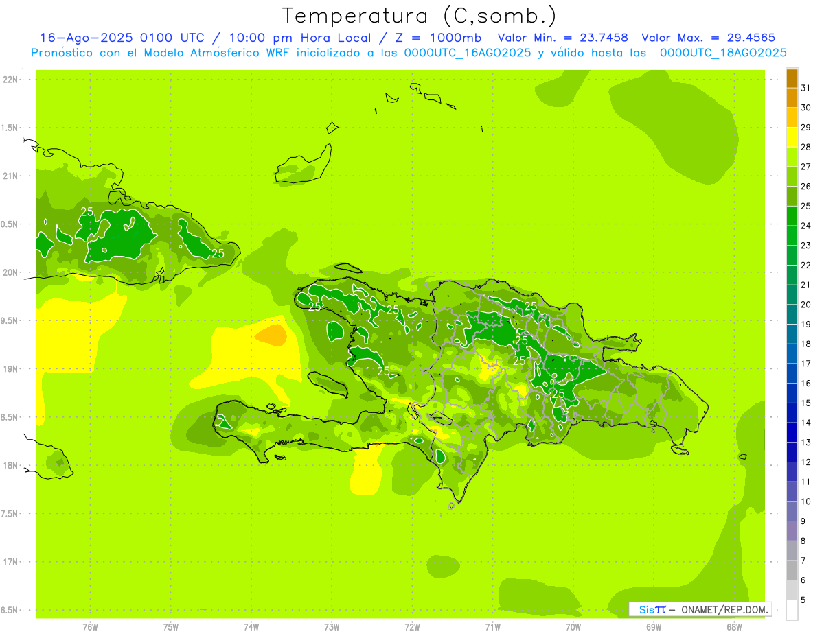
Task: Pick the legend color between 13 and 14
Action: click(x=792, y=432)
